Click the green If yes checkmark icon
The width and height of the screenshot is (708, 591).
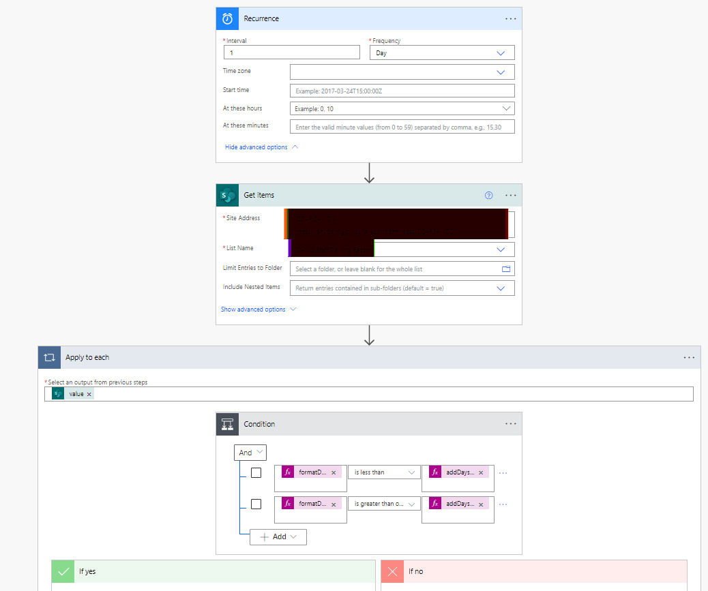63,572
